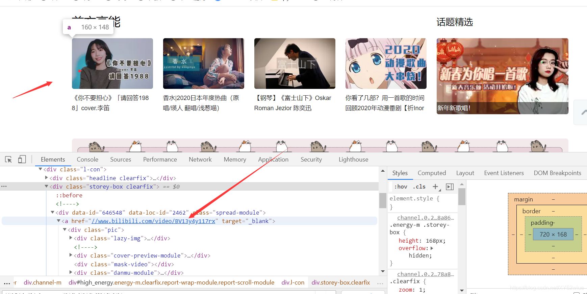Open the ellipsis menu beside storey-box node

pyautogui.click(x=4, y=187)
